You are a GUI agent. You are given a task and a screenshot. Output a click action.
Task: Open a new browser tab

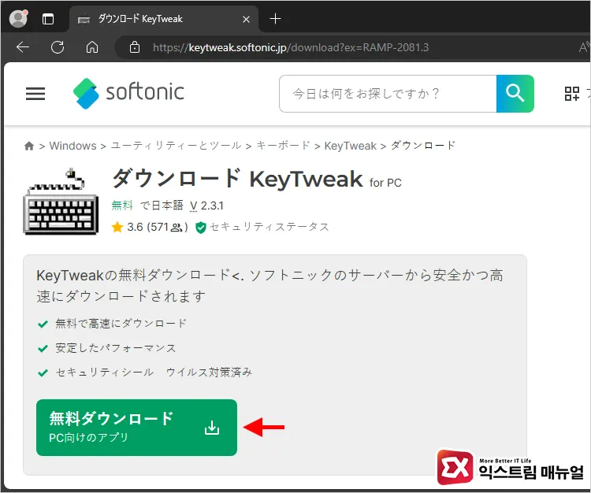275,18
